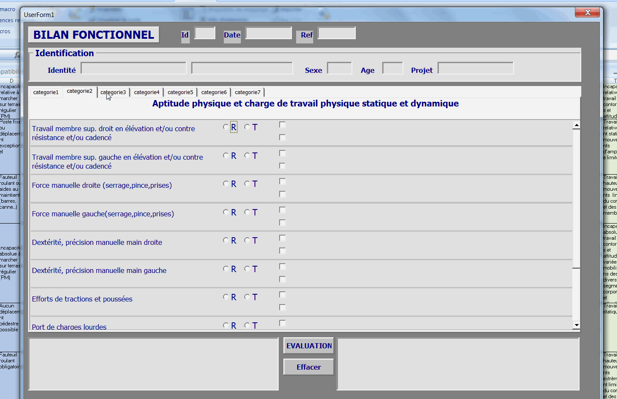This screenshot has height=399, width=617.
Task: Tick upper checkbox in Force manuelle gauche row
Action: [x=282, y=210]
